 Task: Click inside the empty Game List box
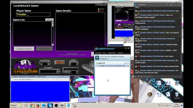[32, 34]
